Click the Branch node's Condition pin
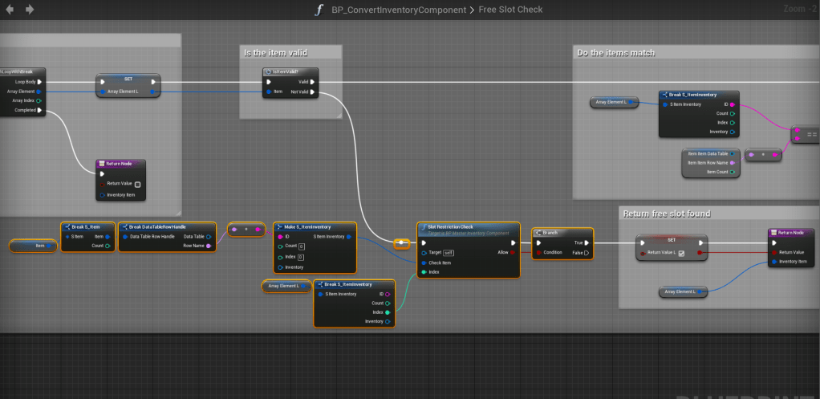 point(537,252)
